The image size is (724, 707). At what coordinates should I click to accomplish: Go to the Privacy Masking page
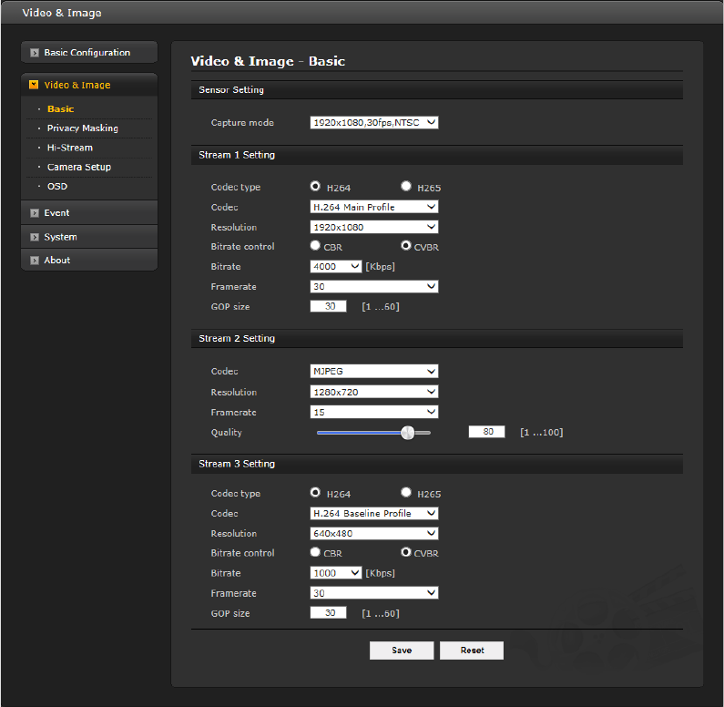click(83, 128)
